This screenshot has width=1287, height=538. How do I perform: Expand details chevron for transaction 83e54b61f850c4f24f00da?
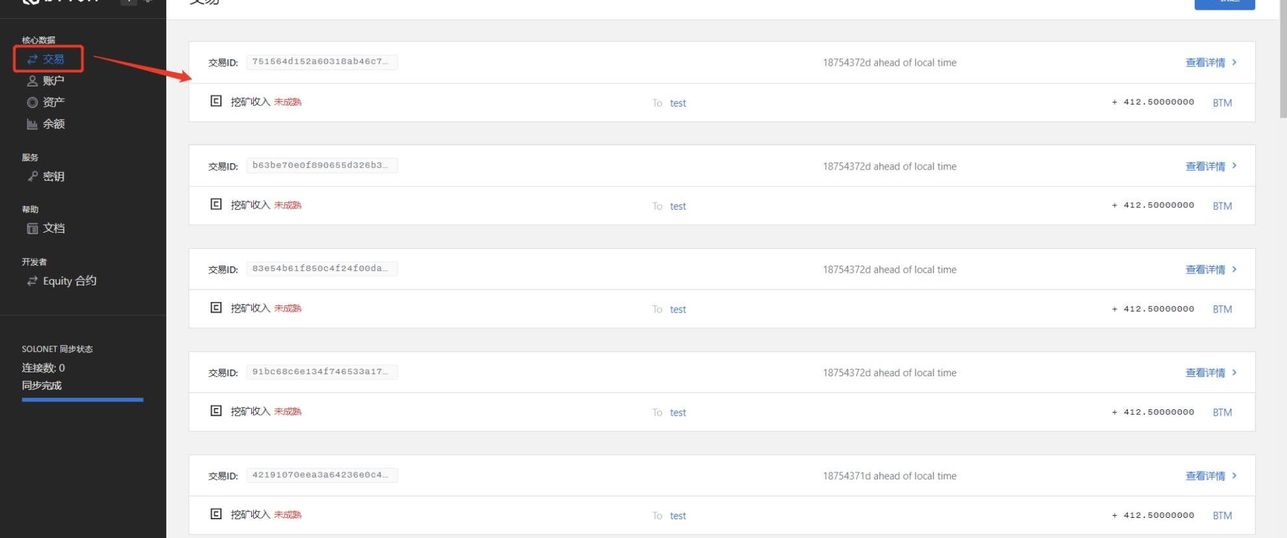coord(1234,269)
